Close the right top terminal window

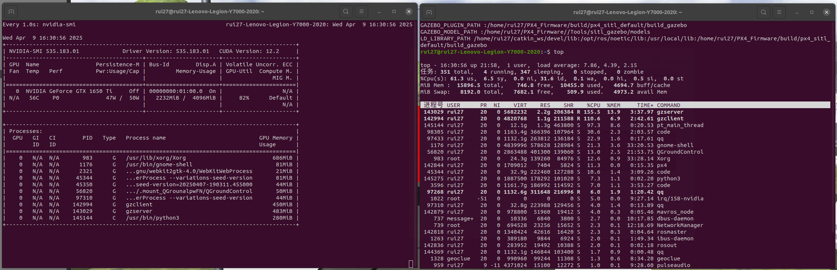pos(827,12)
